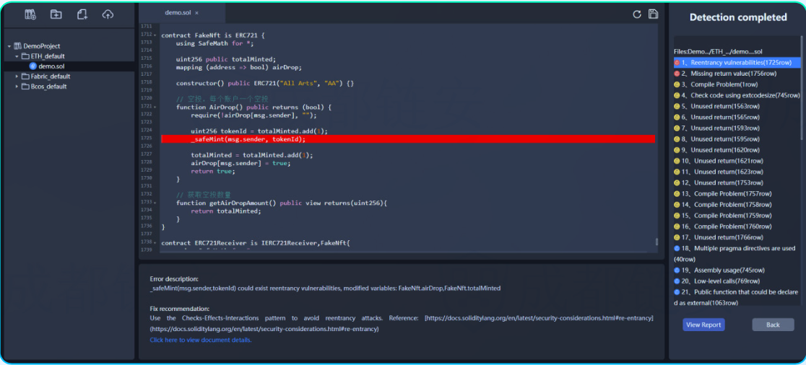Viewport: 806px width, 365px height.
Task: Select the Fabric_default folder label
Action: pos(51,76)
